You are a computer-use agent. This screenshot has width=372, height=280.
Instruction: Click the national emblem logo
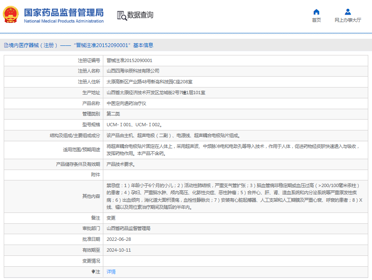coord(11,15)
